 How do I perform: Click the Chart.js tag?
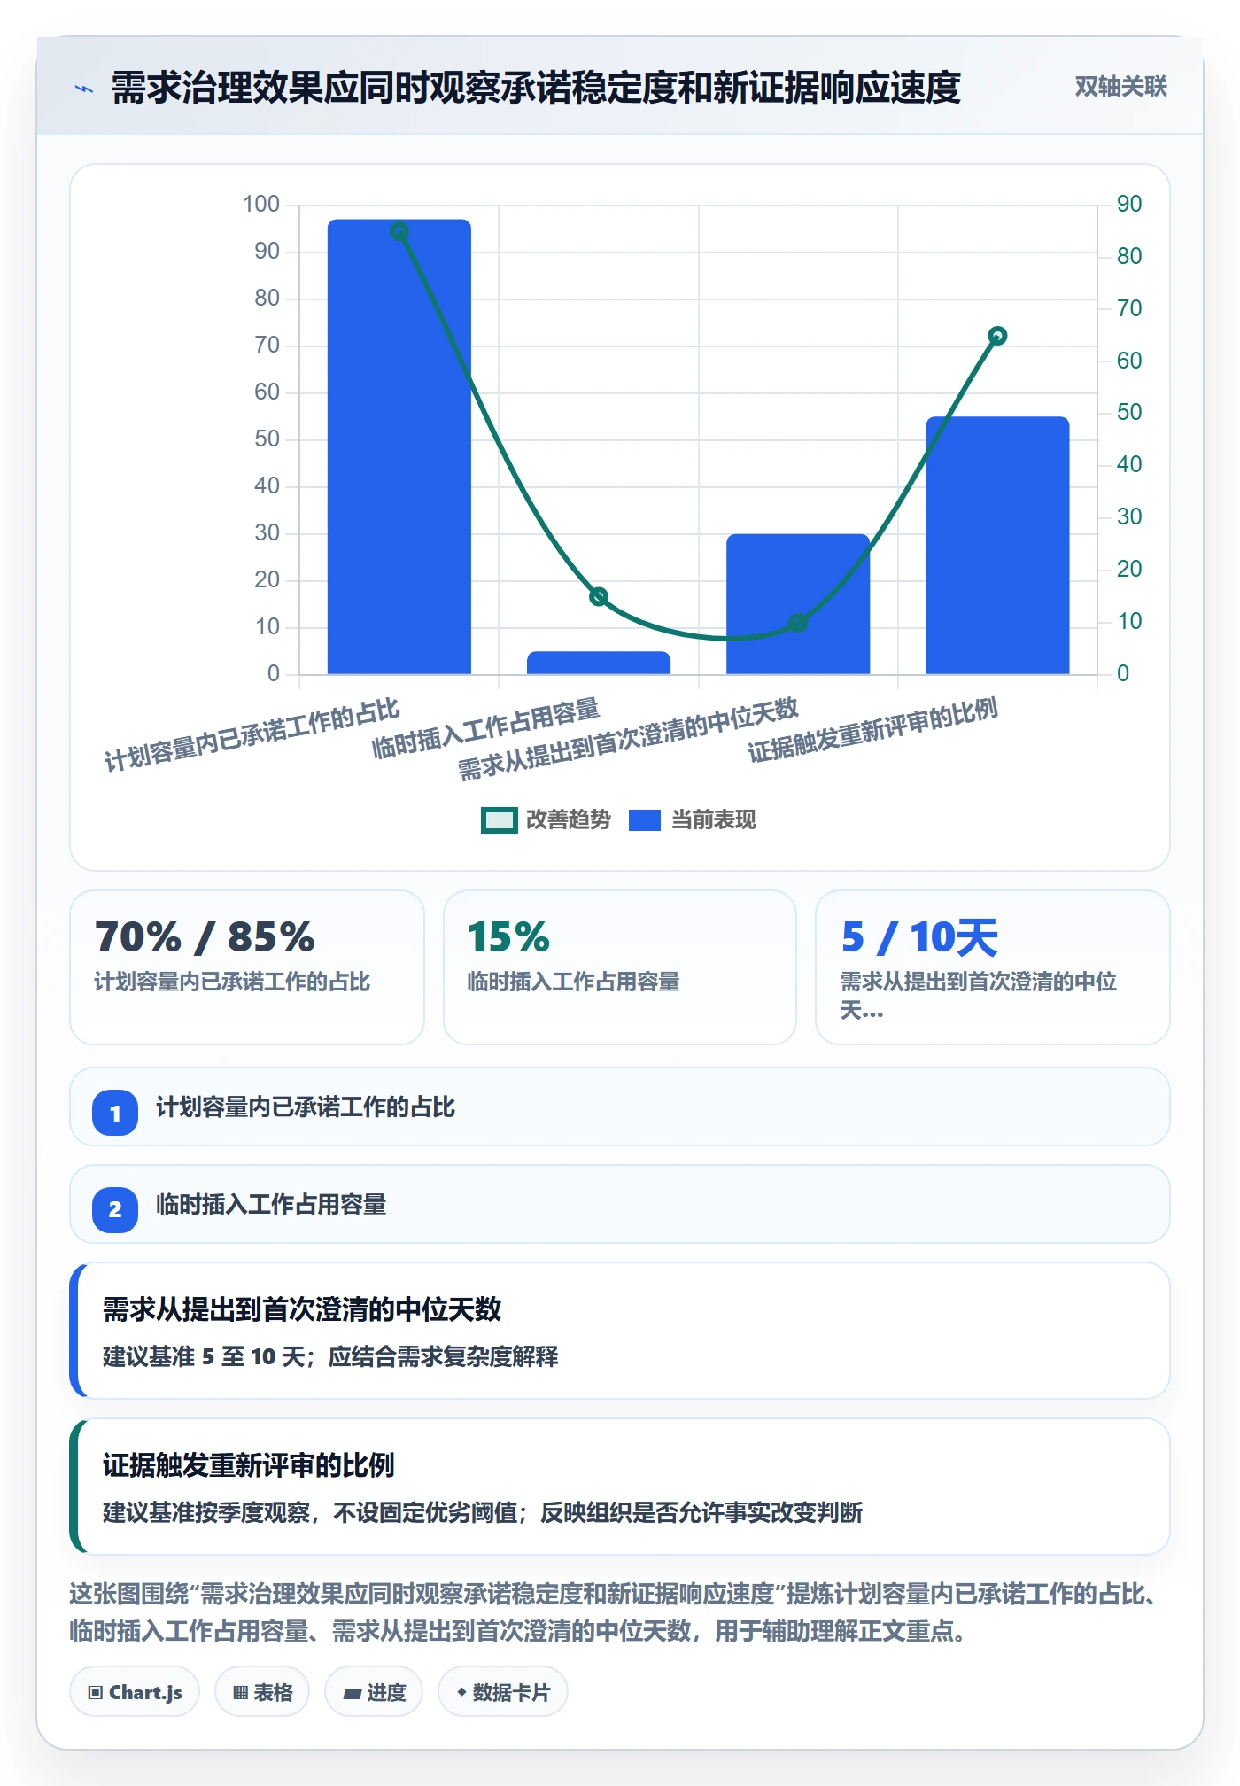tap(135, 1692)
